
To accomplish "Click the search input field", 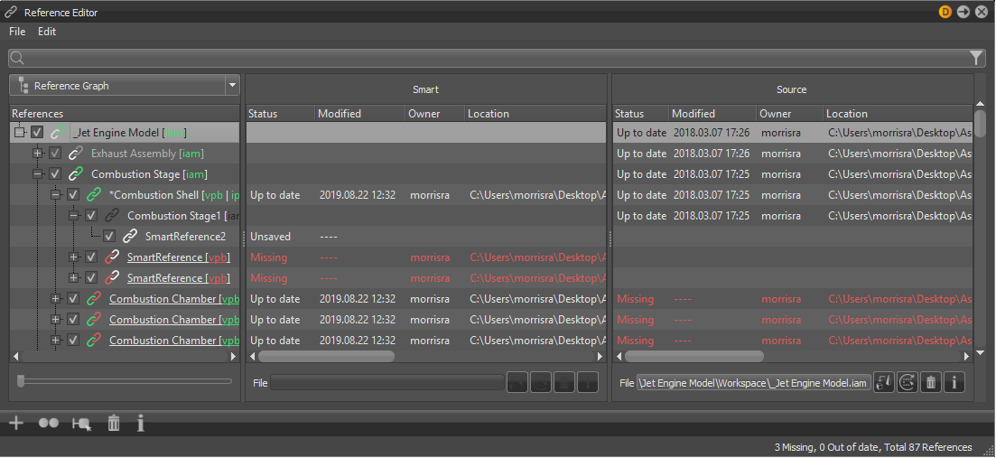I will [498, 59].
